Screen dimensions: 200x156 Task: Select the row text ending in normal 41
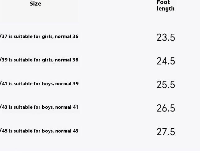tap(39, 107)
